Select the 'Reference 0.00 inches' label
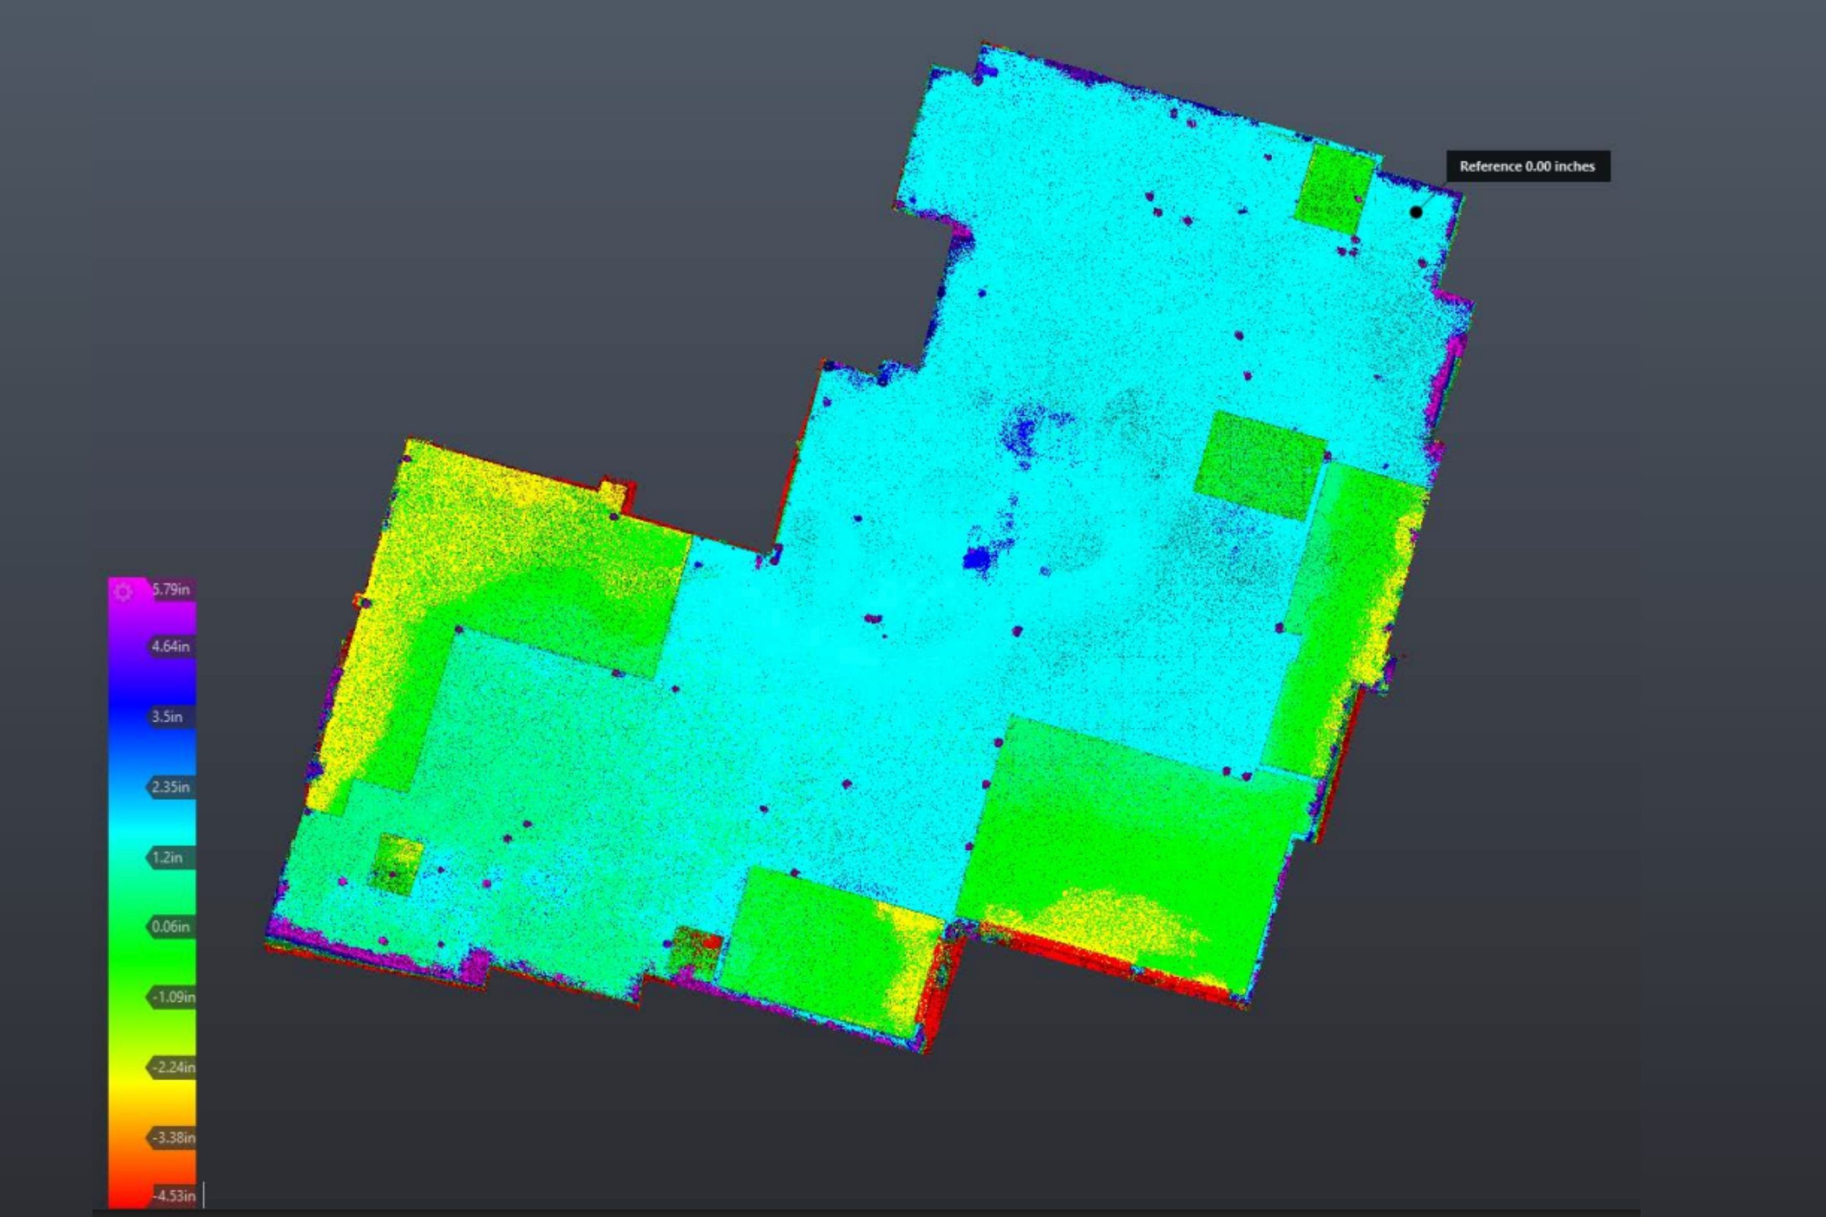 point(1527,166)
